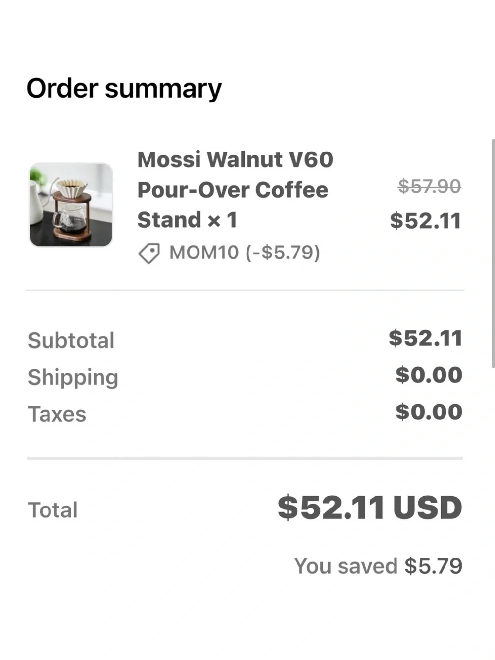This screenshot has width=495, height=660.
Task: Click the Taxes amount $0.00
Action: 429,412
